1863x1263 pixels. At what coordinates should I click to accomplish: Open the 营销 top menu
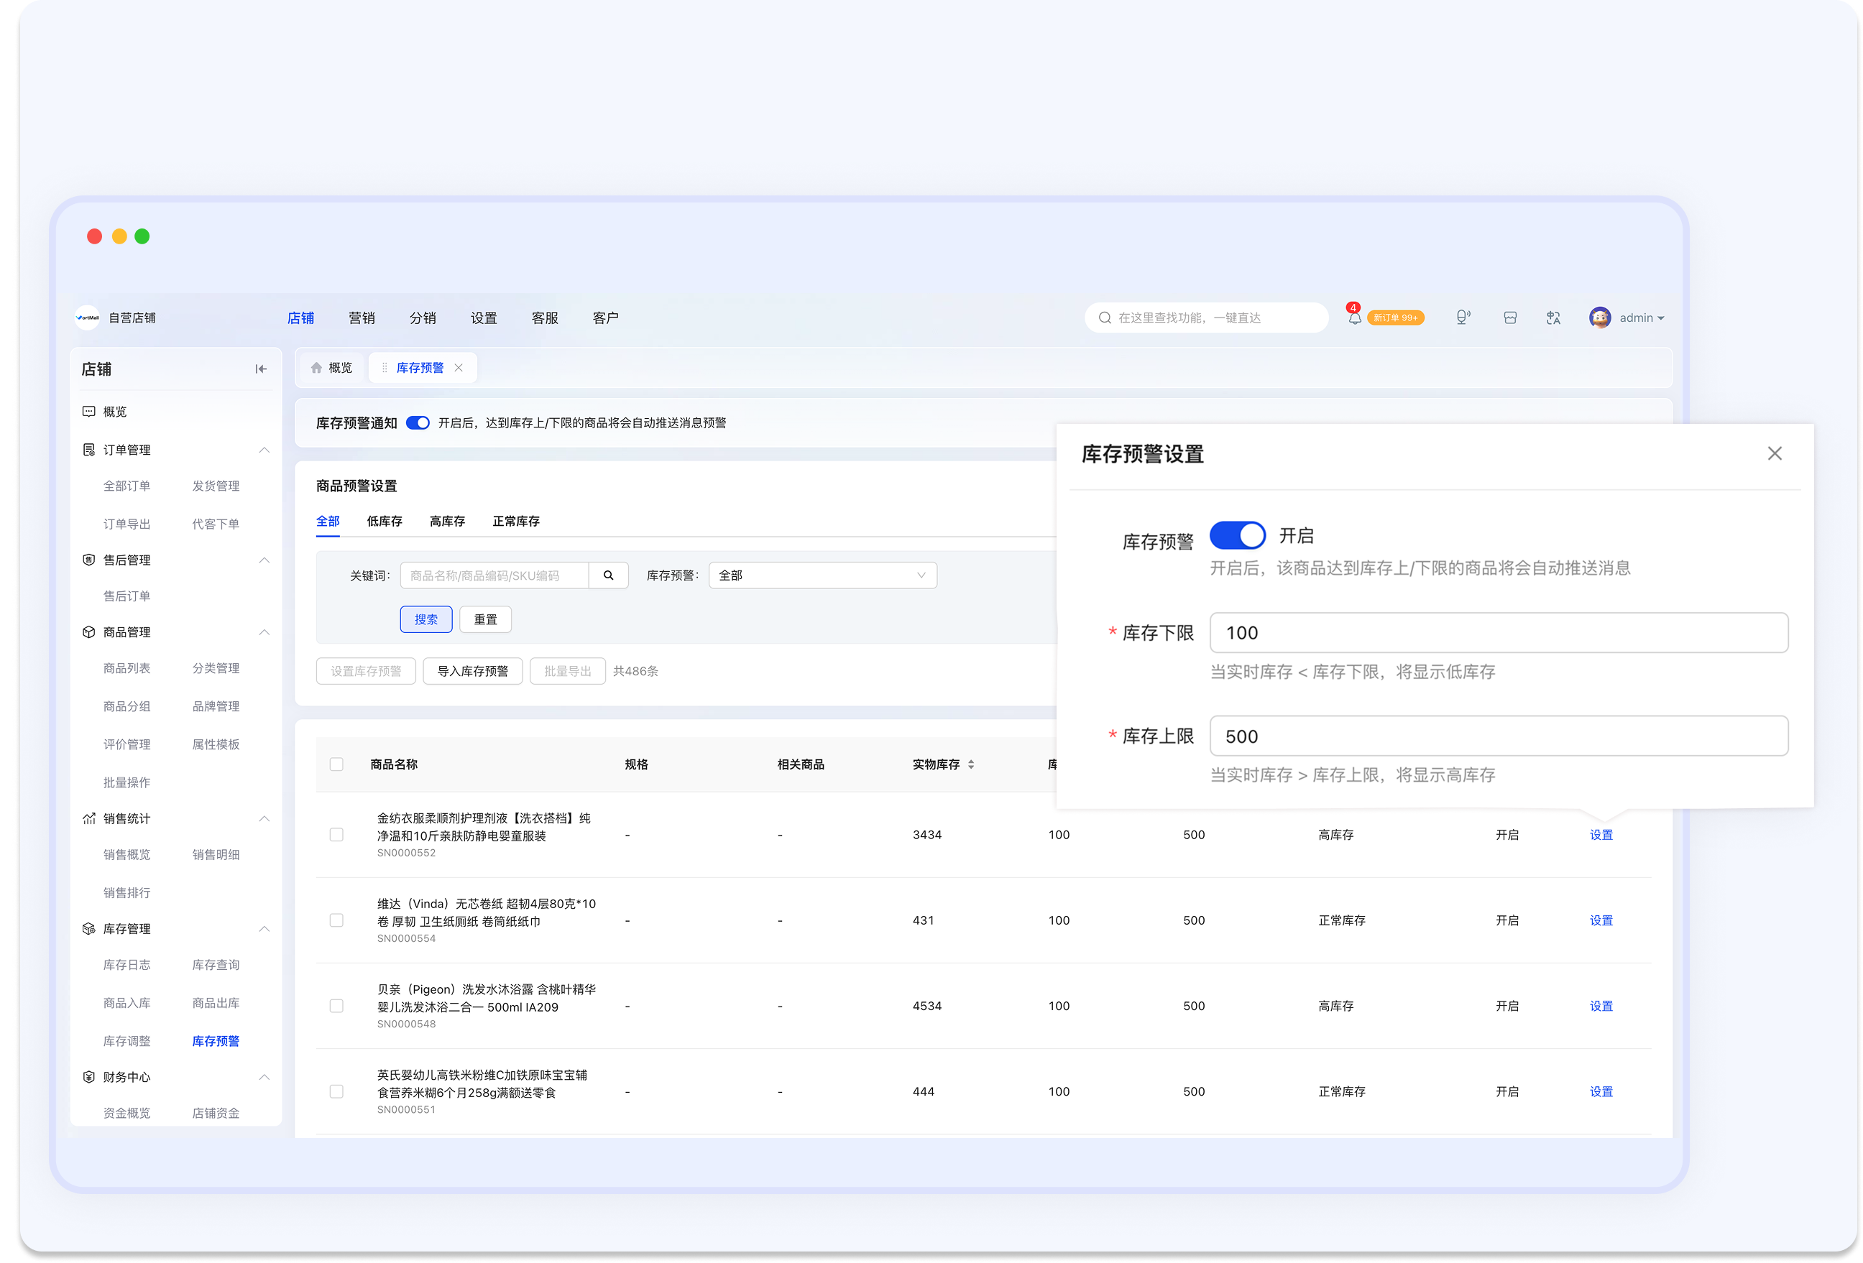[x=362, y=318]
